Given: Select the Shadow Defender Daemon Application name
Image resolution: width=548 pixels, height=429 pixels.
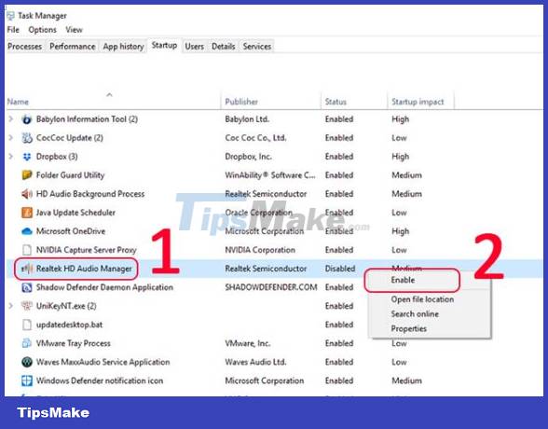Looking at the screenshot, I should coord(104,287).
